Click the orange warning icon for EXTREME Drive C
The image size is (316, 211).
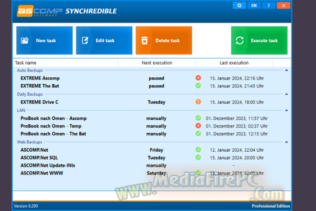click(x=198, y=102)
